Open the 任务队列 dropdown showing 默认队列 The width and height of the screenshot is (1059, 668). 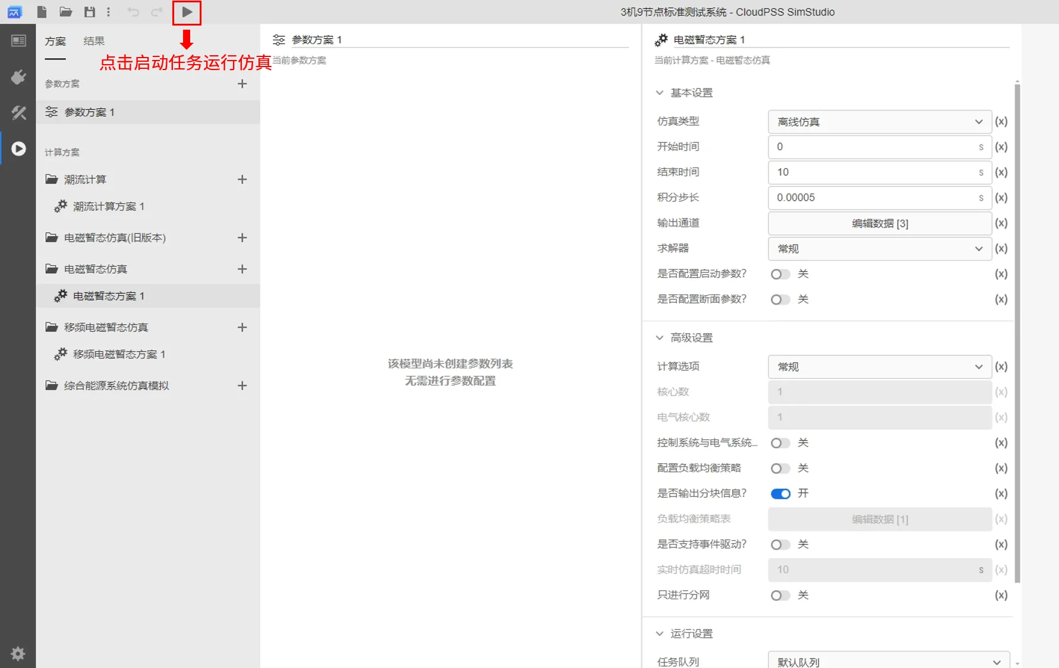(888, 661)
